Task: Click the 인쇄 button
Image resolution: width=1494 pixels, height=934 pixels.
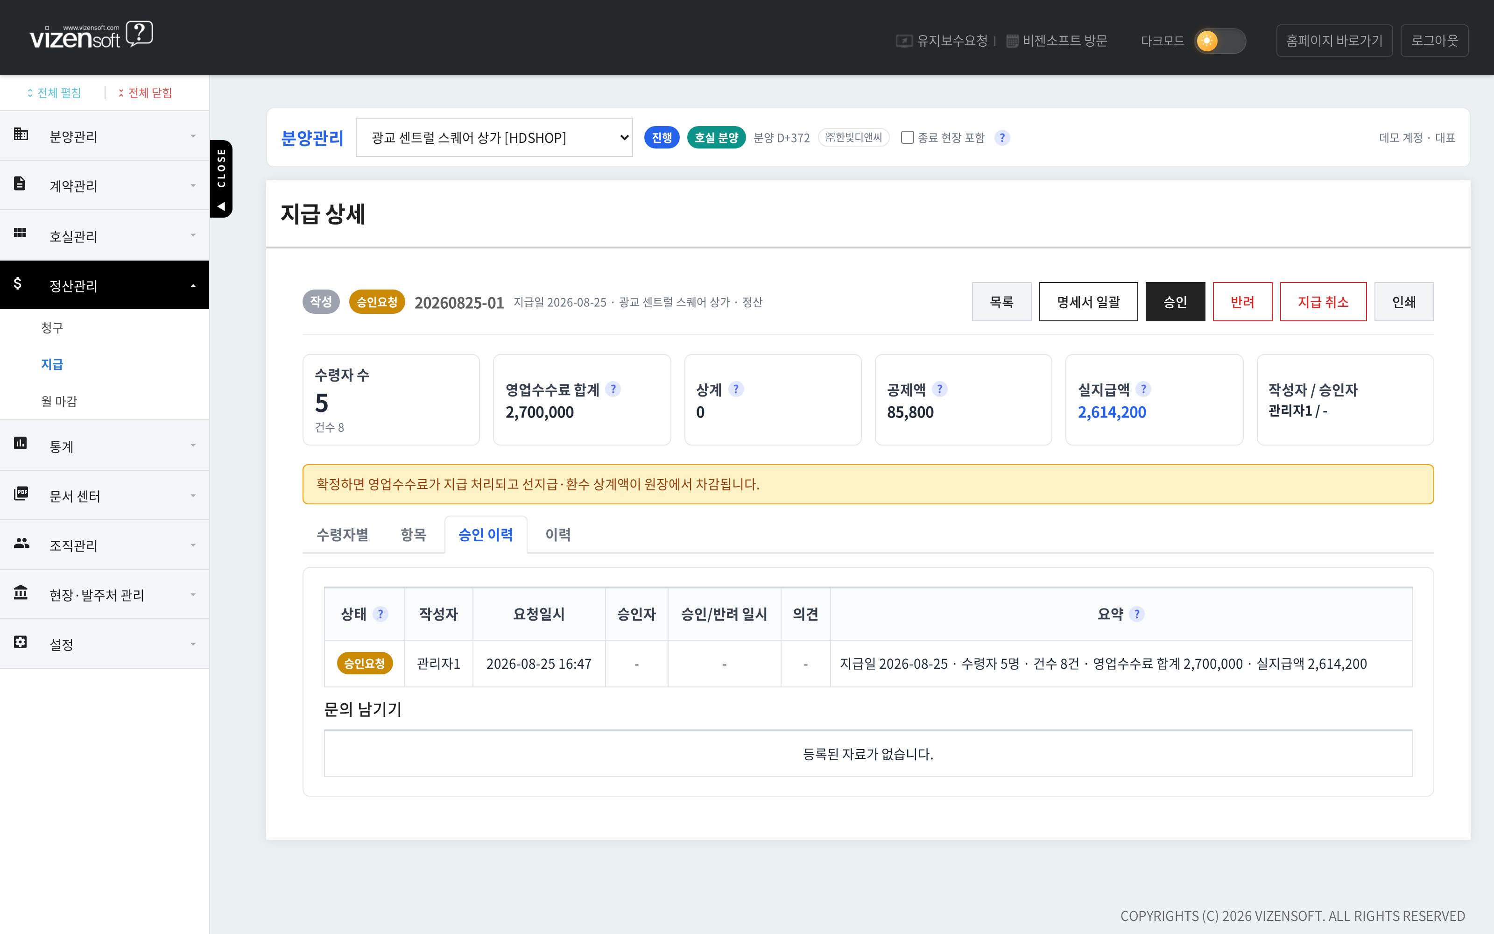Action: tap(1404, 302)
